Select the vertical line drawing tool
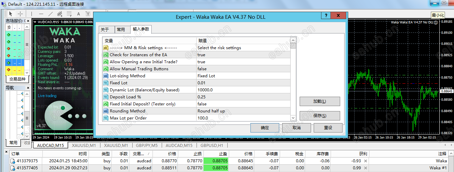The width and height of the screenshot is (454, 172). 32,14
